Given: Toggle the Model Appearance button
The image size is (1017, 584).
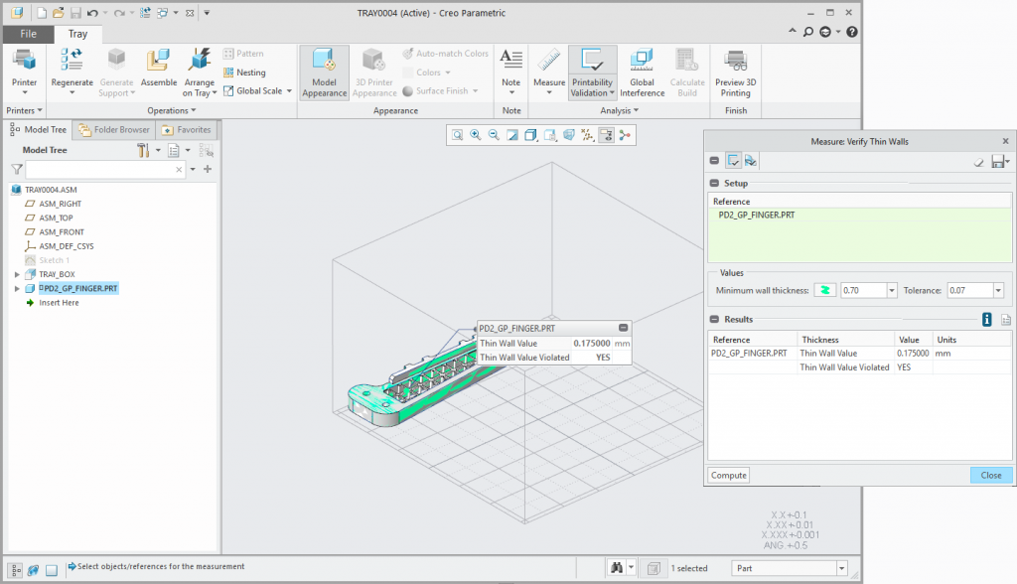Looking at the screenshot, I should point(325,73).
